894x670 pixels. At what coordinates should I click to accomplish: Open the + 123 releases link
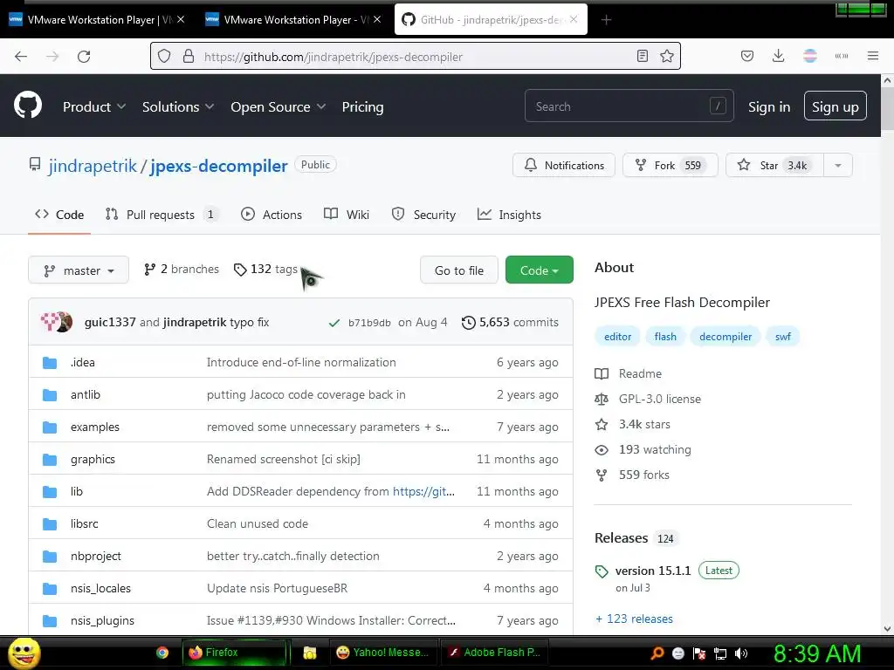634,619
